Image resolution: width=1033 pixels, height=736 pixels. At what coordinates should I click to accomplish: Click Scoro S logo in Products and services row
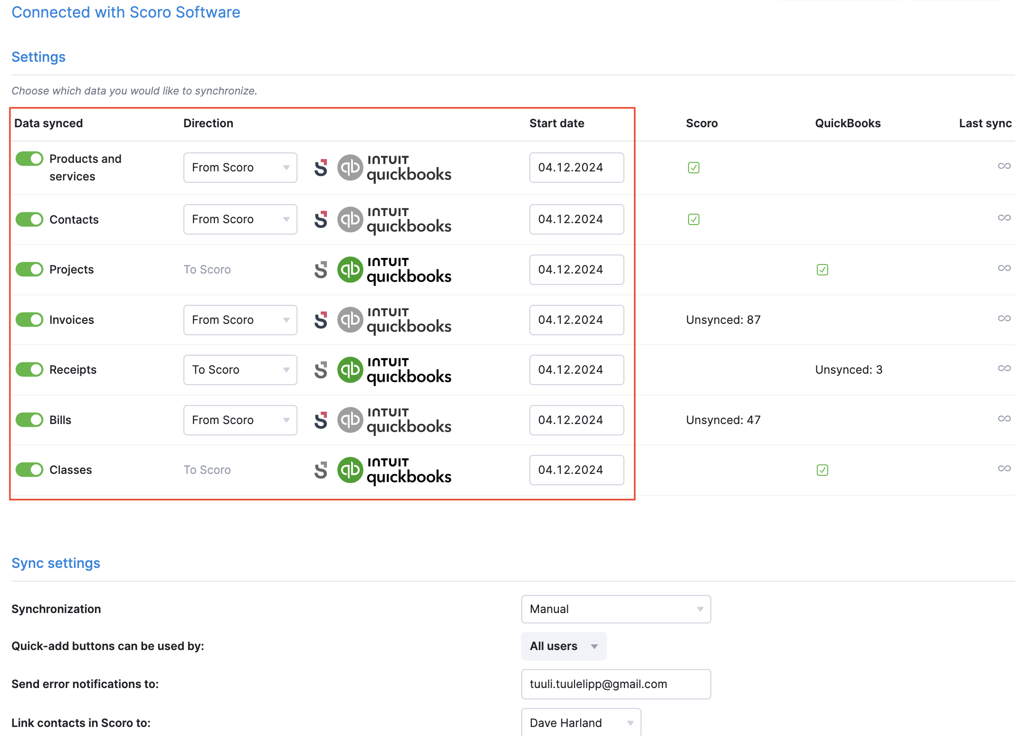click(x=321, y=168)
